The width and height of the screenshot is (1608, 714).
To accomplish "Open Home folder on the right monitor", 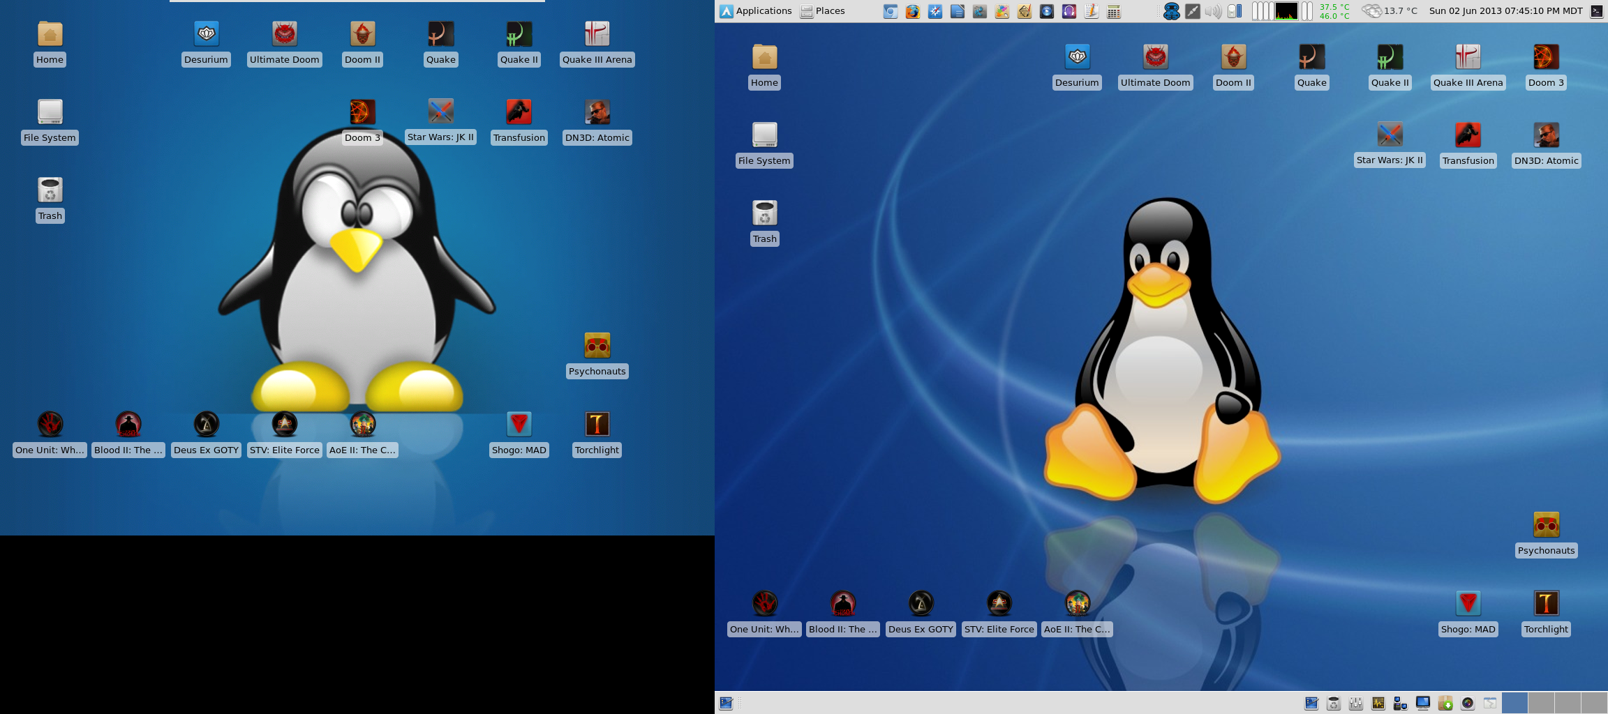I will 765,67.
